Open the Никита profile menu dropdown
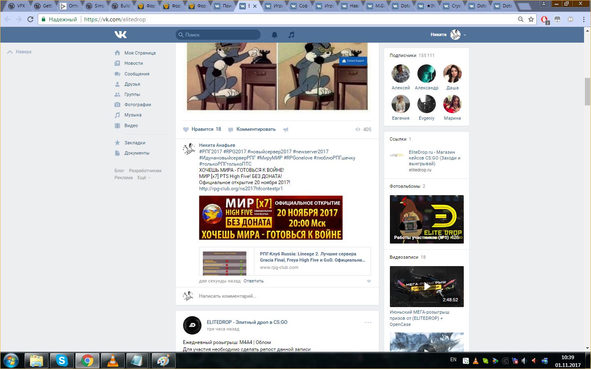 tap(449, 35)
